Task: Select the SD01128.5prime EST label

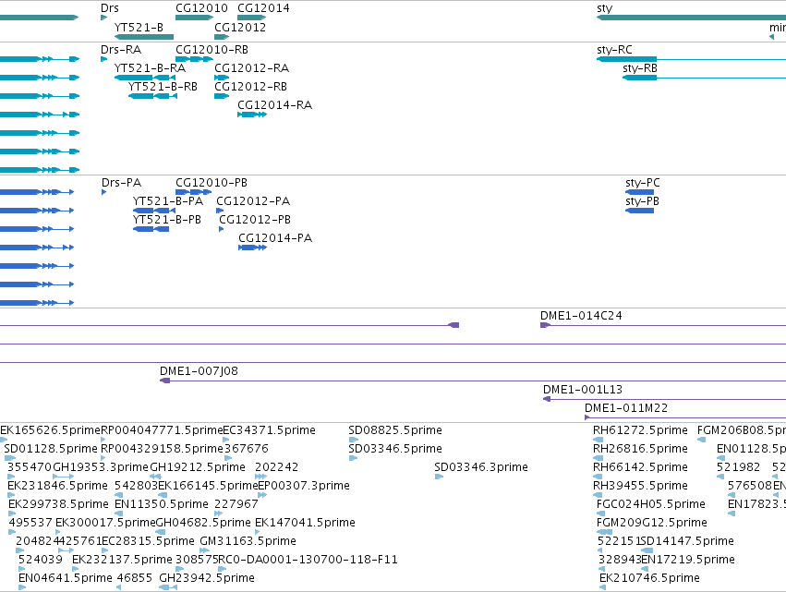Action: [51, 449]
